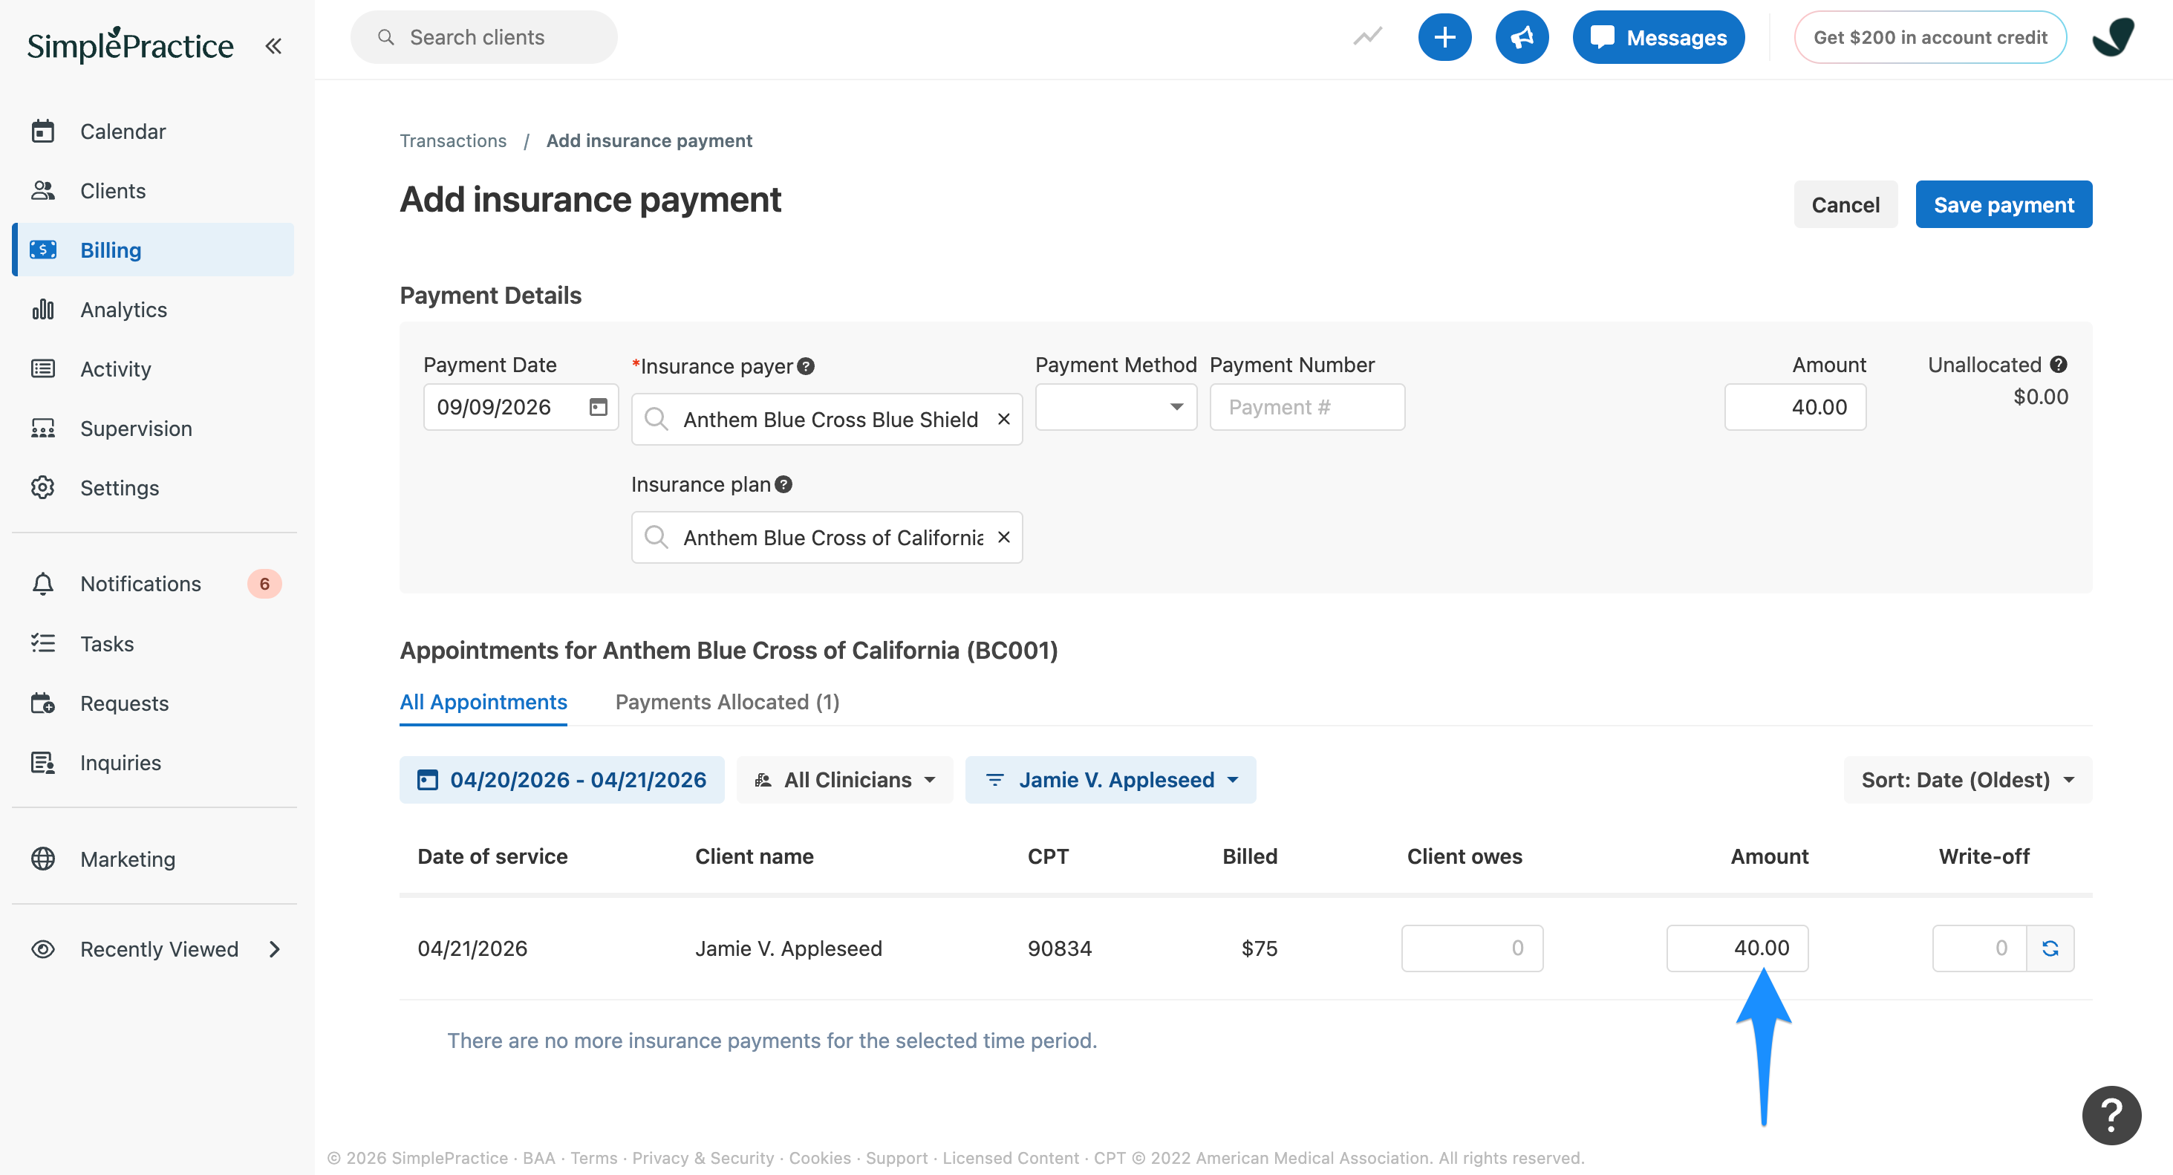The width and height of the screenshot is (2173, 1175).
Task: Click the Write-off field for the 04/21/2026 row
Action: click(1979, 948)
